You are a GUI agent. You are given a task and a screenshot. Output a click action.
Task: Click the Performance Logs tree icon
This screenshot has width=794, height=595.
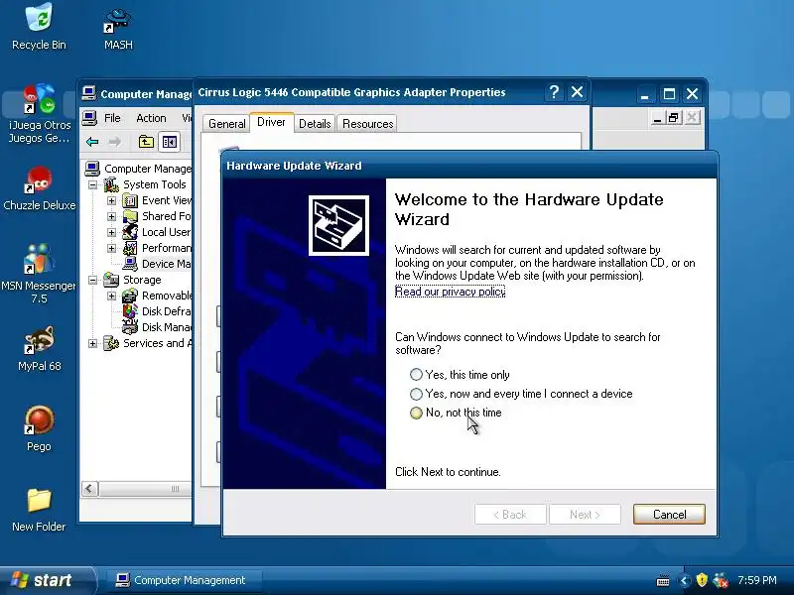[x=130, y=248]
